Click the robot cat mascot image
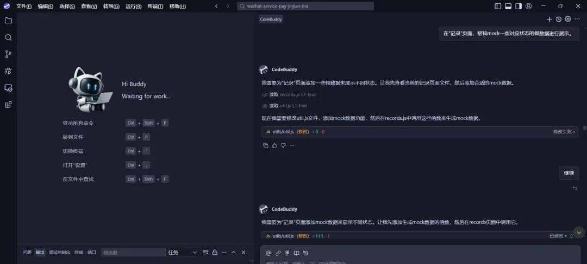This screenshot has height=264, width=587. point(90,89)
